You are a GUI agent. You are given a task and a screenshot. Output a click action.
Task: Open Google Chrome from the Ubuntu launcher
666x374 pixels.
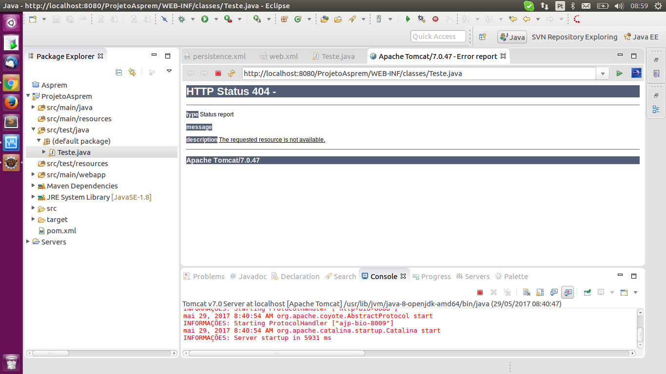click(x=11, y=83)
